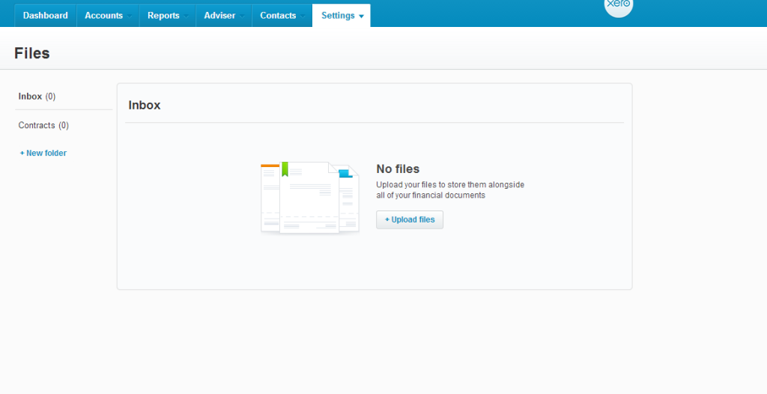
Task: Click the orange-tabbed document in the illustration
Action: coord(270,195)
